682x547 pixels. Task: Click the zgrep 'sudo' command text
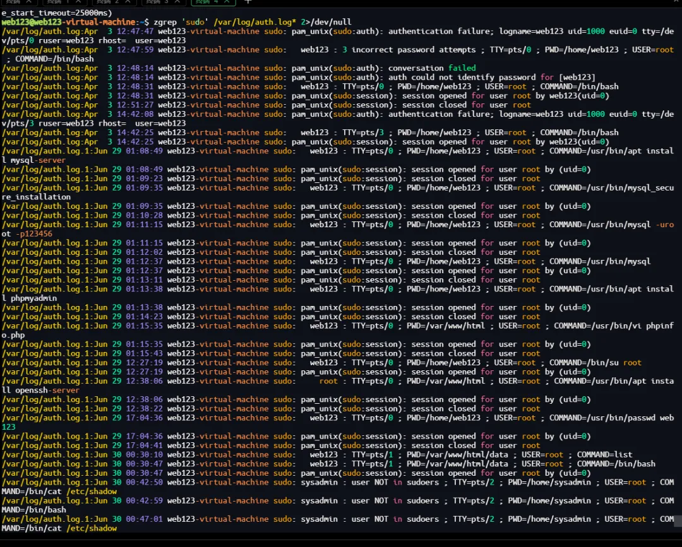point(252,21)
